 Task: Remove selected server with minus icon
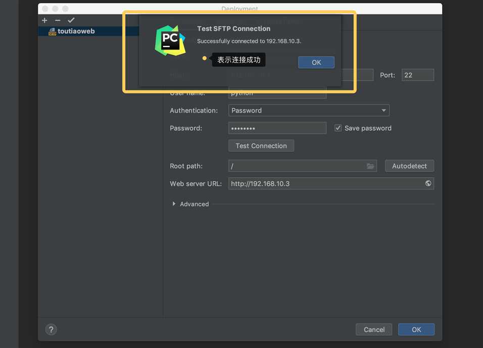click(x=58, y=20)
